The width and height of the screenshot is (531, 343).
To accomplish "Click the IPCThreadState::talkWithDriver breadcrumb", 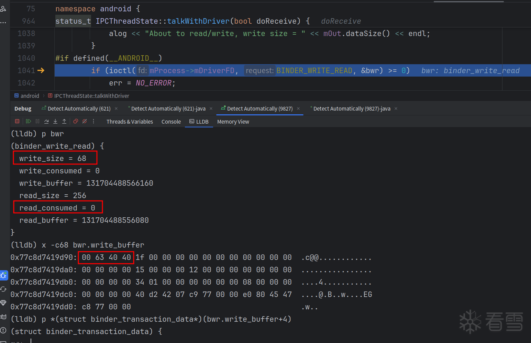I will [89, 96].
